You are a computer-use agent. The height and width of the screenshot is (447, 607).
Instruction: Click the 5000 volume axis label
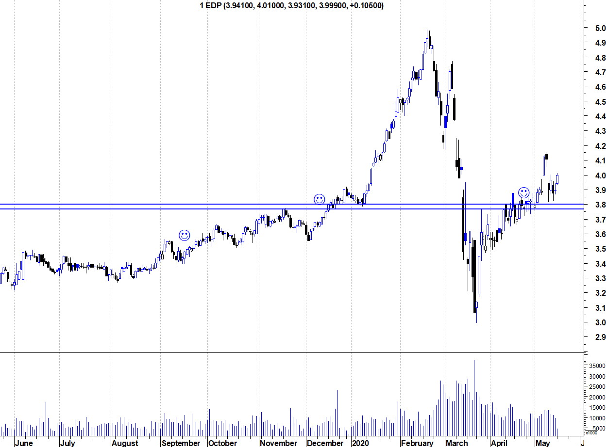click(599, 428)
